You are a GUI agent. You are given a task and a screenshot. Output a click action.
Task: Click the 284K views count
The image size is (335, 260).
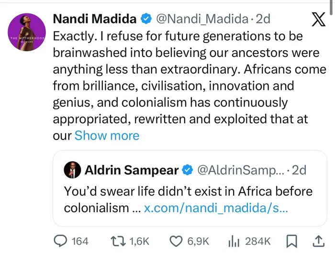click(258, 241)
